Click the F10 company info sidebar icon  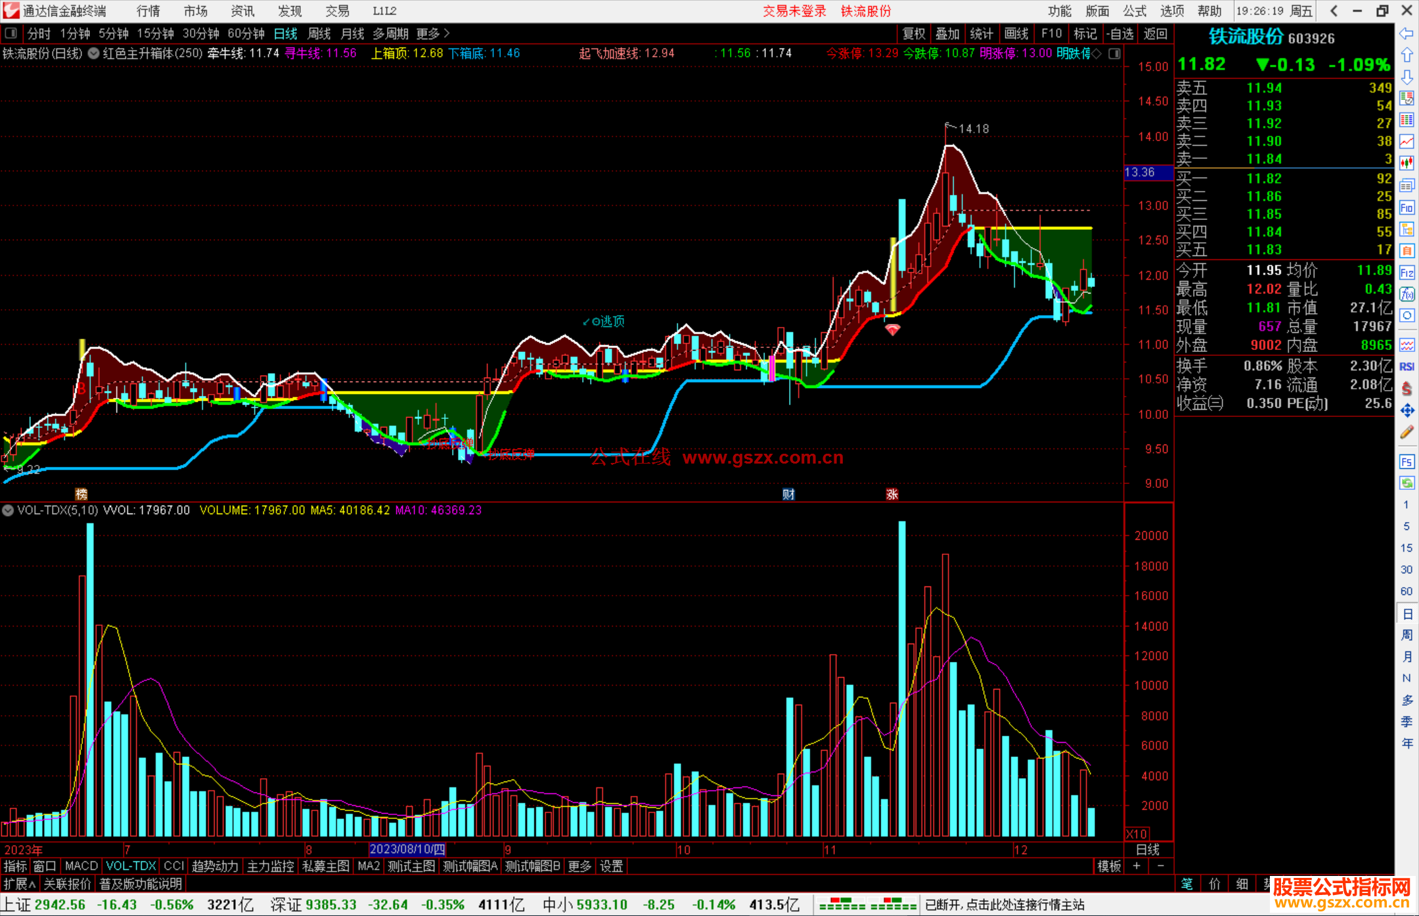pyautogui.click(x=1407, y=207)
